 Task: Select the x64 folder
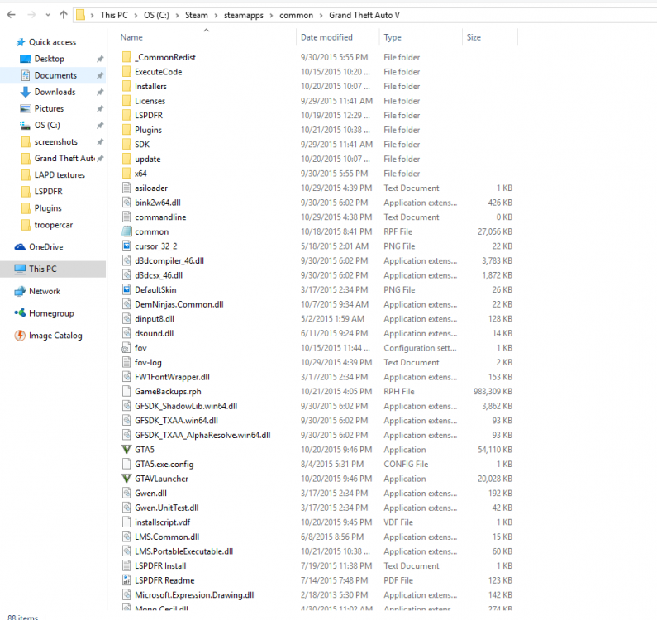point(140,174)
